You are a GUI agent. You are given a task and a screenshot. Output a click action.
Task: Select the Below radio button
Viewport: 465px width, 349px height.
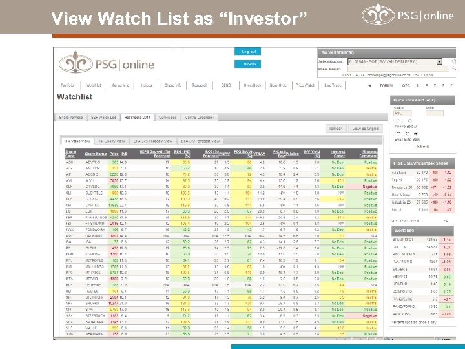410,121
